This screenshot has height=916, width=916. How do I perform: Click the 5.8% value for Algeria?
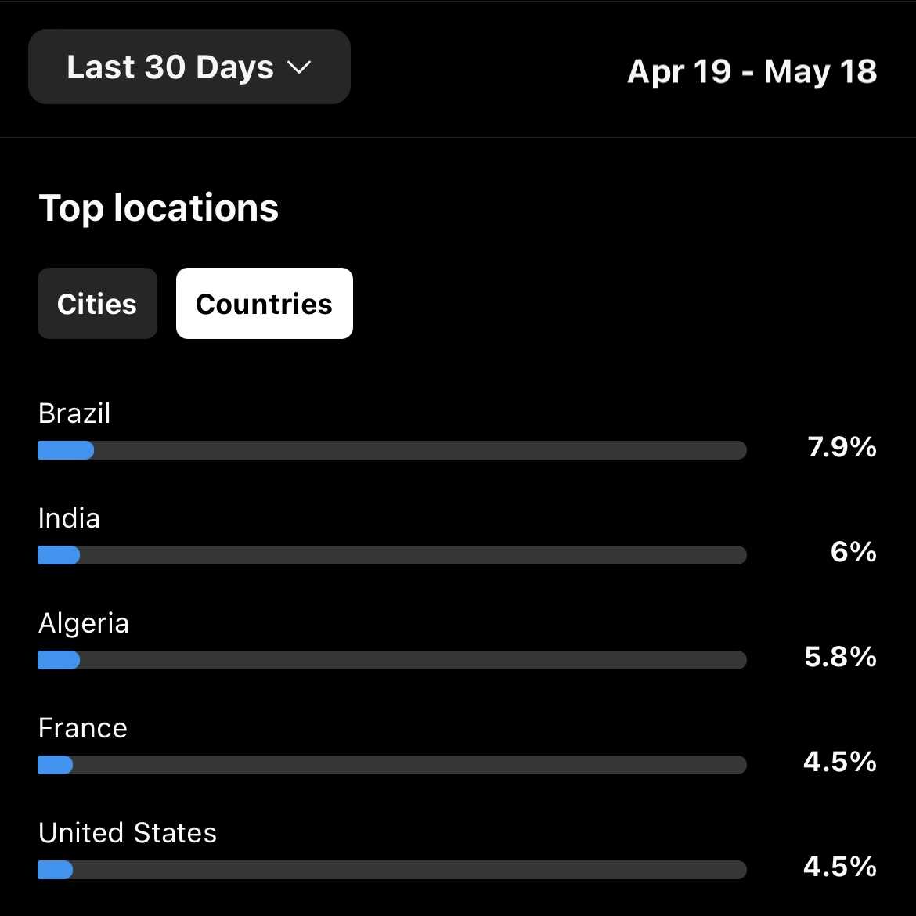point(841,657)
